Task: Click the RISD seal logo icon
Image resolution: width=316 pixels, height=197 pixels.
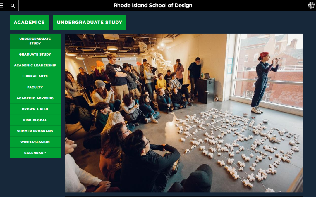Action: point(311,5)
